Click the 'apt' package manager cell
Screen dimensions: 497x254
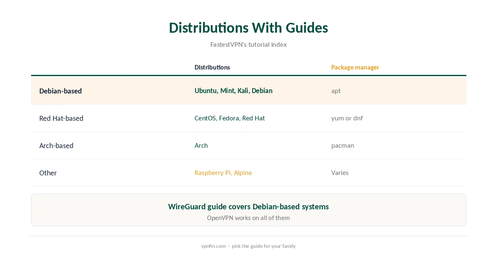(336, 91)
